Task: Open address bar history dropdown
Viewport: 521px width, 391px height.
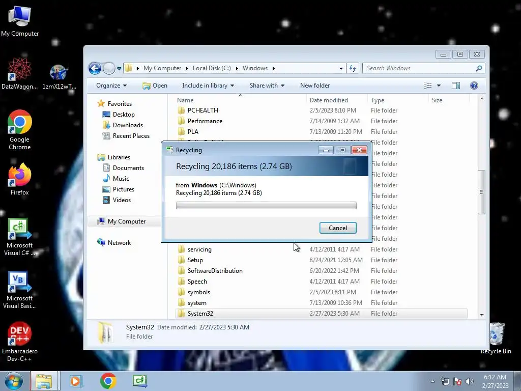Action: (341, 69)
